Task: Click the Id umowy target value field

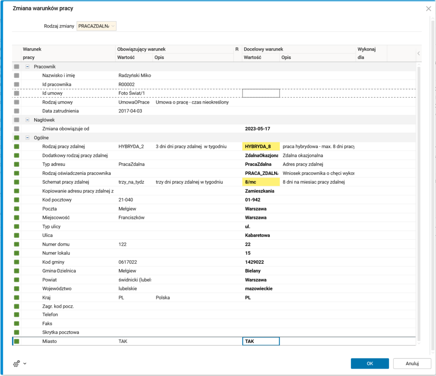Action: pos(261,93)
